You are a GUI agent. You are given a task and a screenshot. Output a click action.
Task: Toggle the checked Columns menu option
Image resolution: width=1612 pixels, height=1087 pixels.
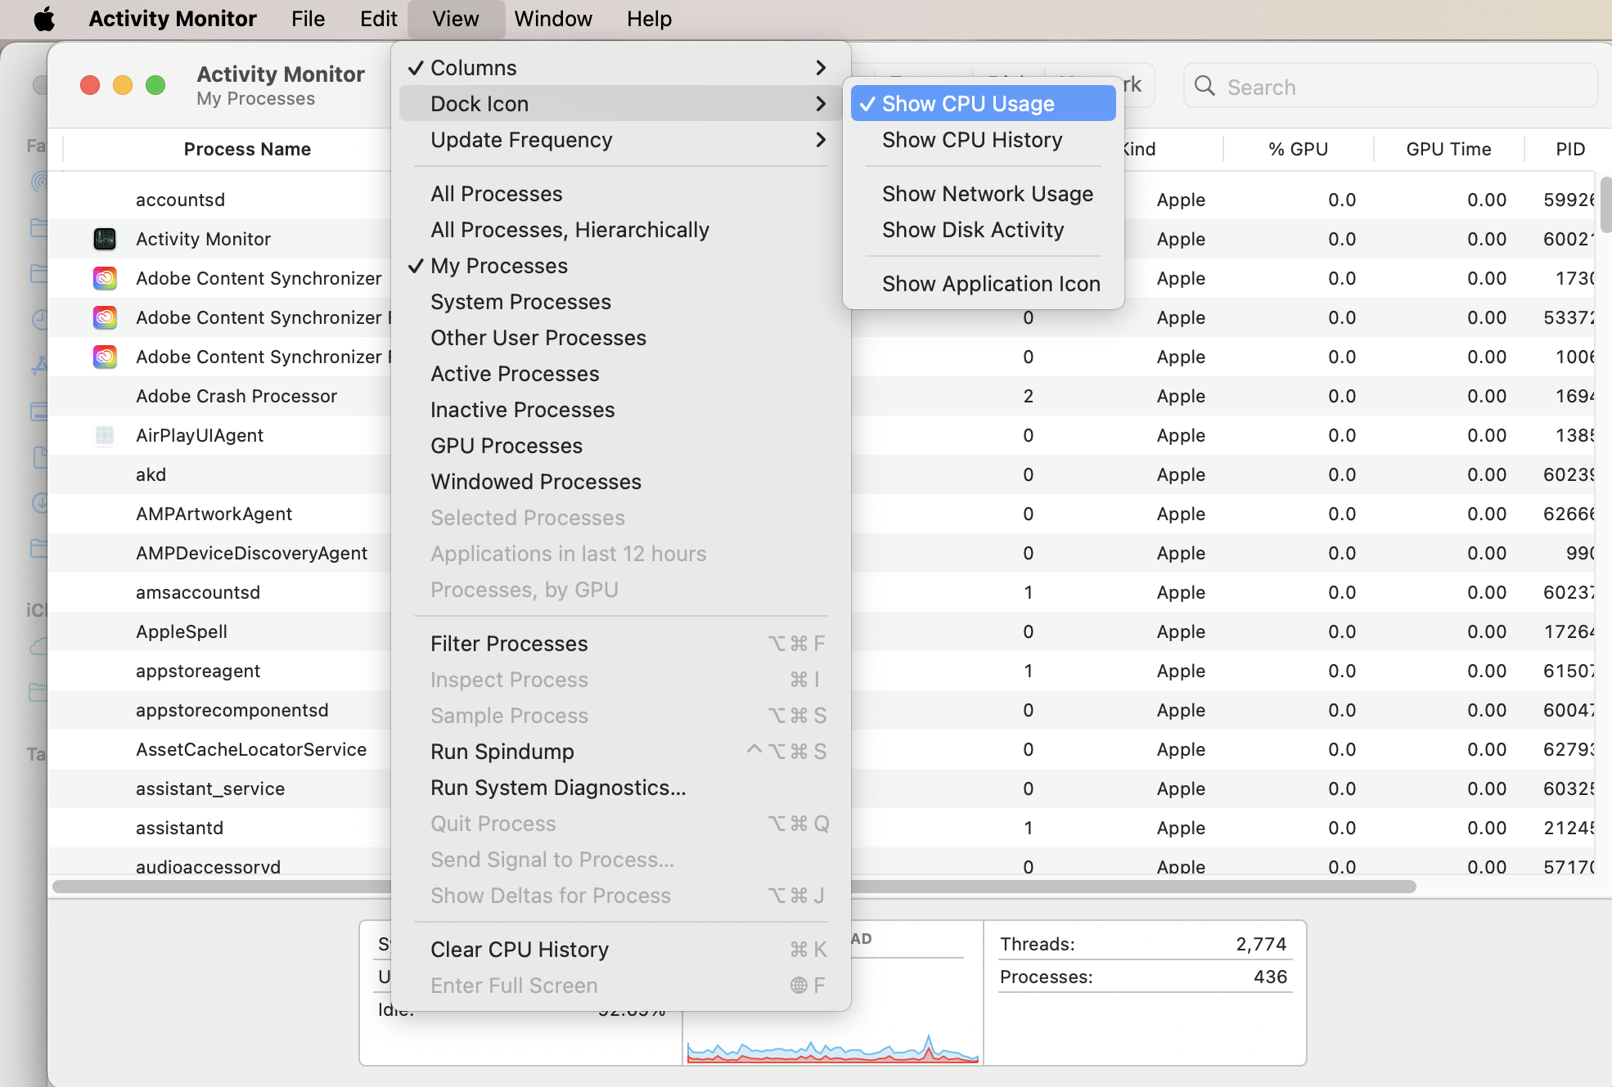click(474, 68)
